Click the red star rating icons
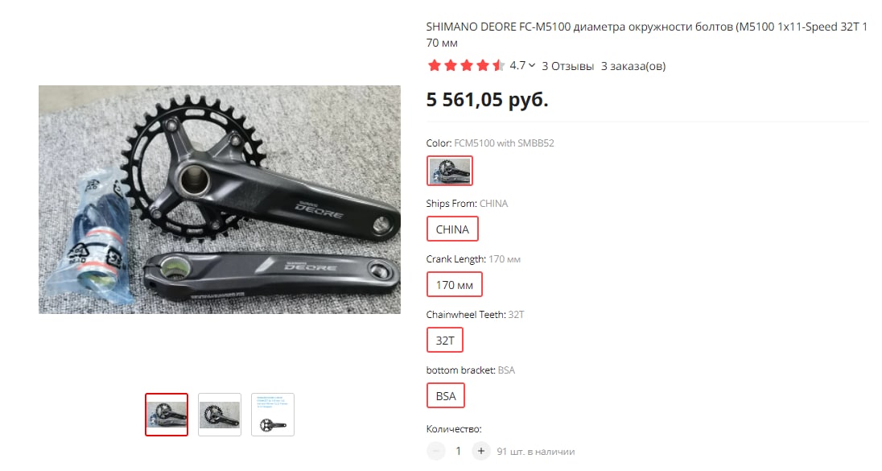This screenshot has height=471, width=882. [x=466, y=65]
